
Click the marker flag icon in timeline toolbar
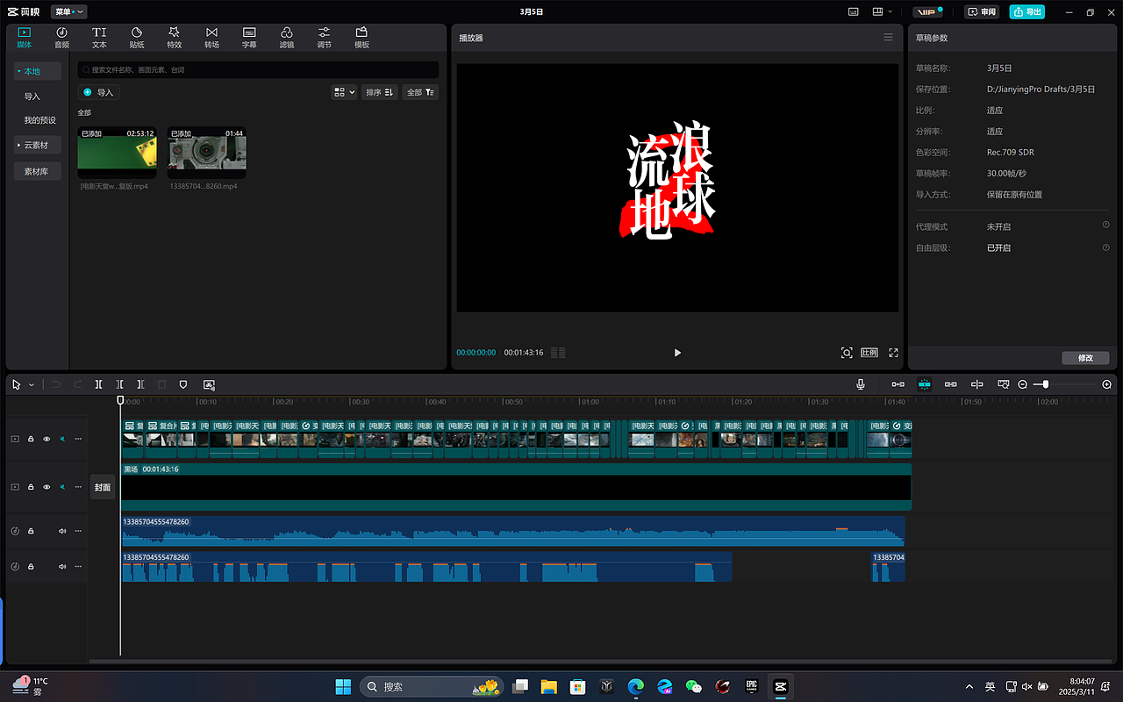click(183, 384)
